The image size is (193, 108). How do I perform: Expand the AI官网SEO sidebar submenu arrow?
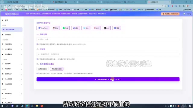[x=21, y=85]
